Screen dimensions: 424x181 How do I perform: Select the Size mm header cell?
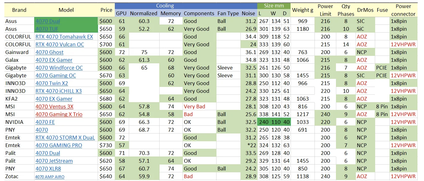point(273,6)
